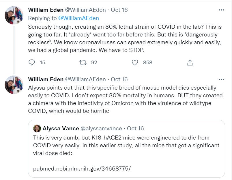This screenshot has height=180, width=232.
Task: Share the first tweet via share icon
Action: 190,62
